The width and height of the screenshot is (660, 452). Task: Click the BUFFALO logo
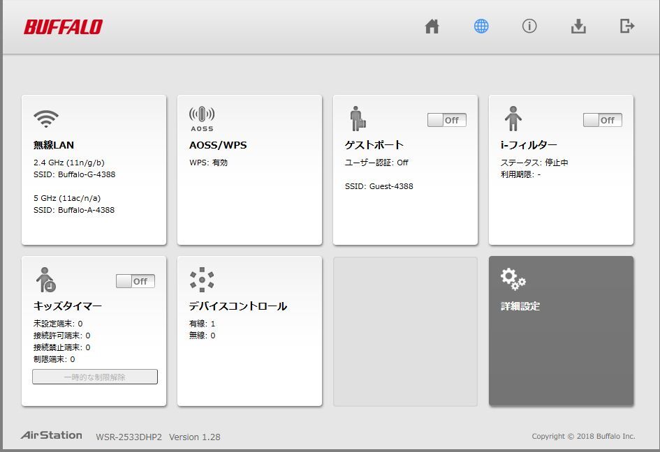64,27
